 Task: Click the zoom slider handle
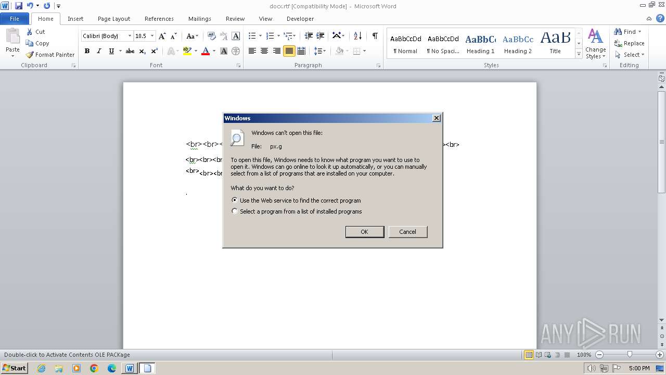coord(630,355)
